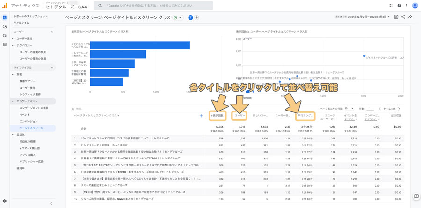Open トラフィック獲得 report

tap(30, 95)
